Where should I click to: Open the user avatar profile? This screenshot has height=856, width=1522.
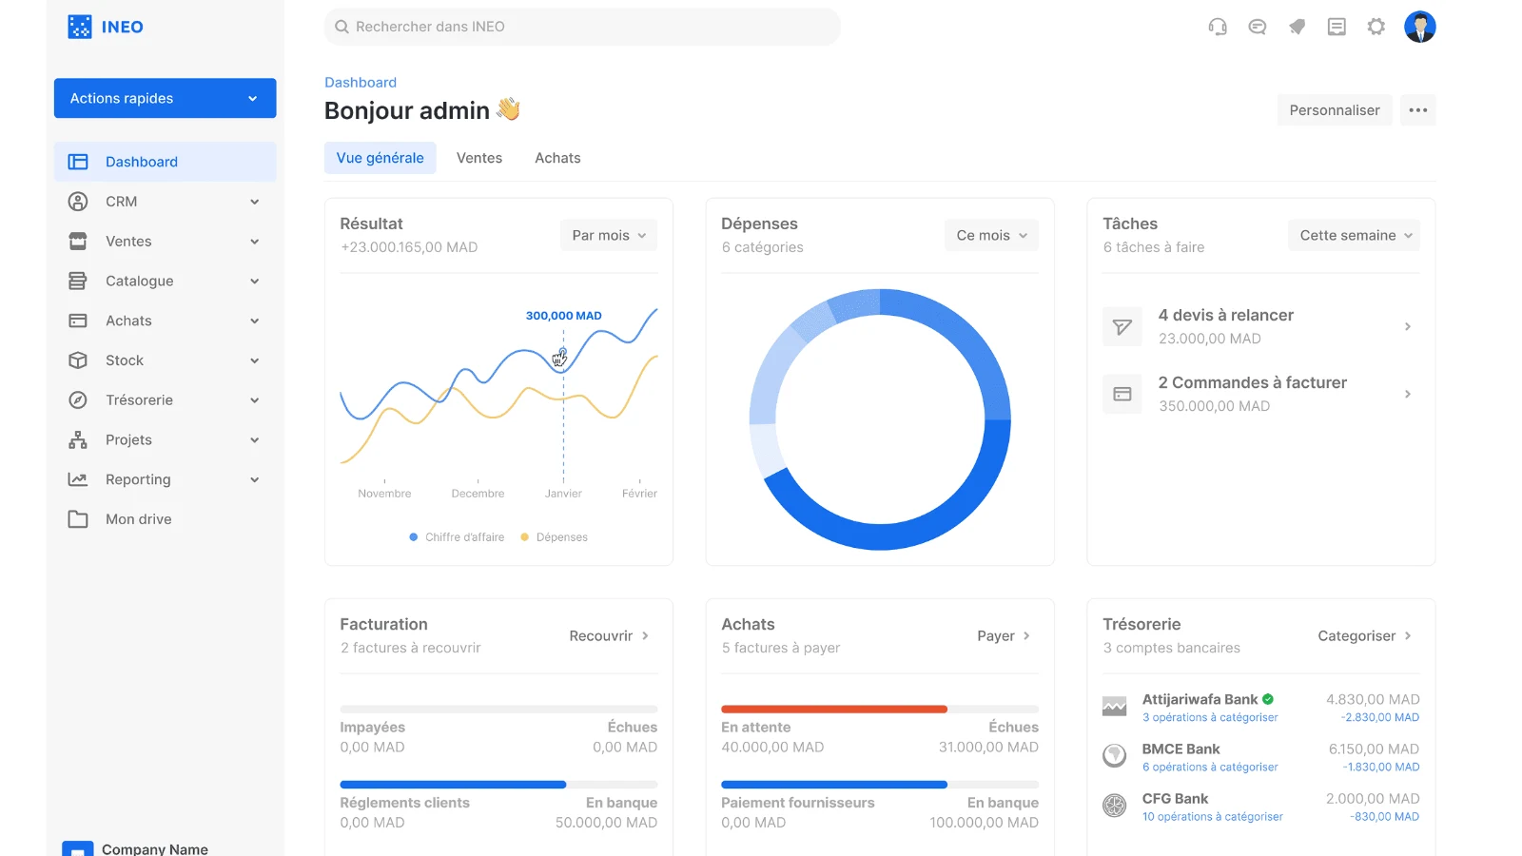coord(1420,27)
